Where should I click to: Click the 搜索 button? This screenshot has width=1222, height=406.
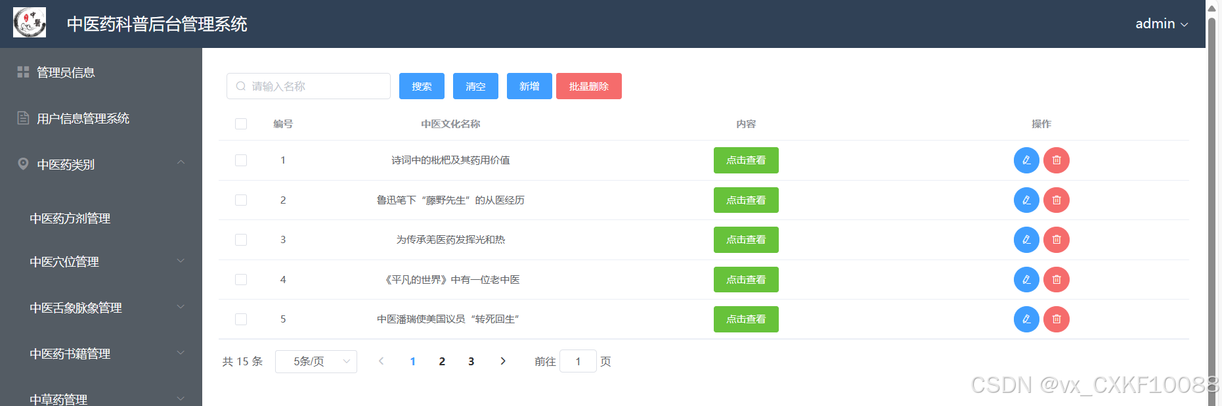click(422, 86)
